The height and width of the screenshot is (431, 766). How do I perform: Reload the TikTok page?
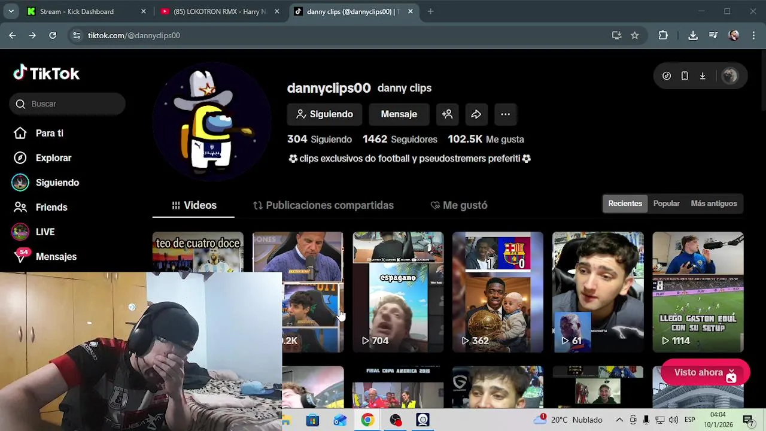tap(53, 35)
